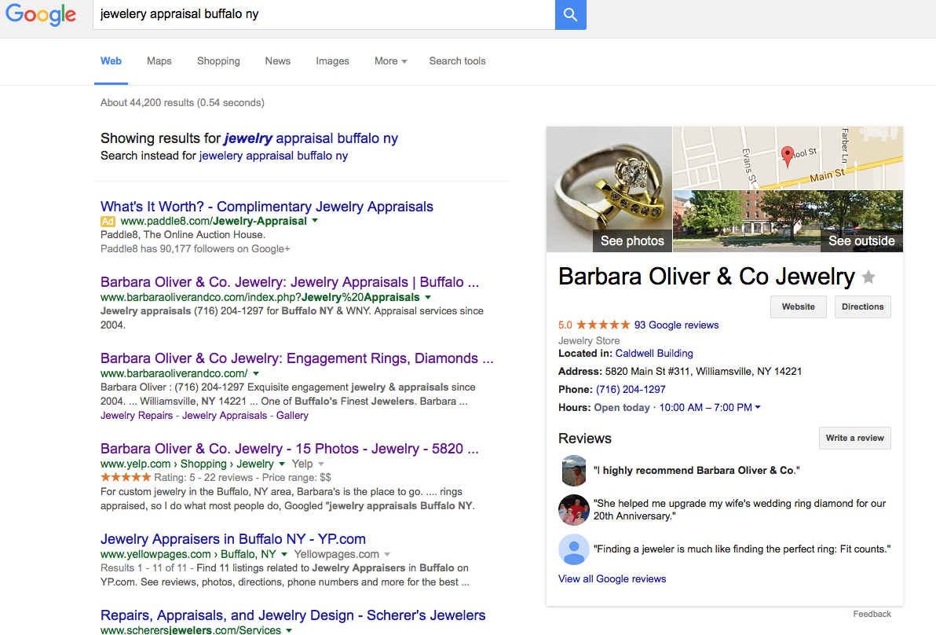Click inside the search query box
936x635 pixels.
point(324,14)
